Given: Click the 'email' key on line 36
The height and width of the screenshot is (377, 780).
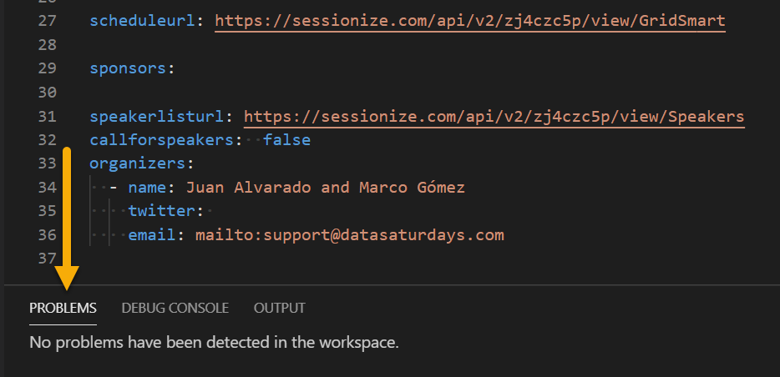Looking at the screenshot, I should pyautogui.click(x=152, y=235).
